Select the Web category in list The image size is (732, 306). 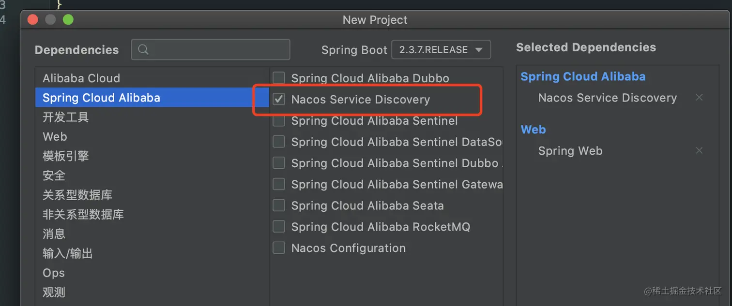tap(55, 137)
